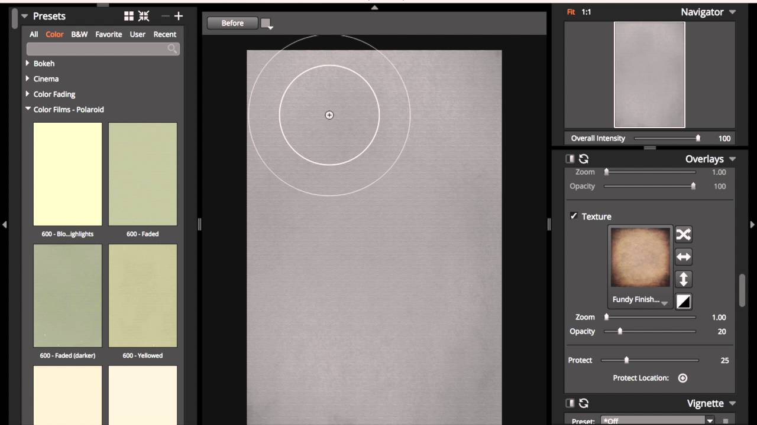The width and height of the screenshot is (757, 425).
Task: Click the Texture Zoom slider
Action: (650, 317)
